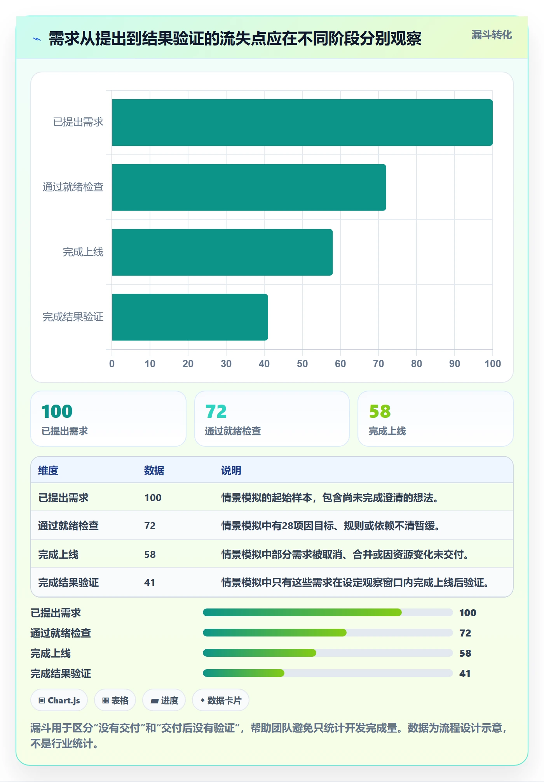Click the 已提出需求 progress bar showing 100
The width and height of the screenshot is (544, 782).
(x=328, y=612)
